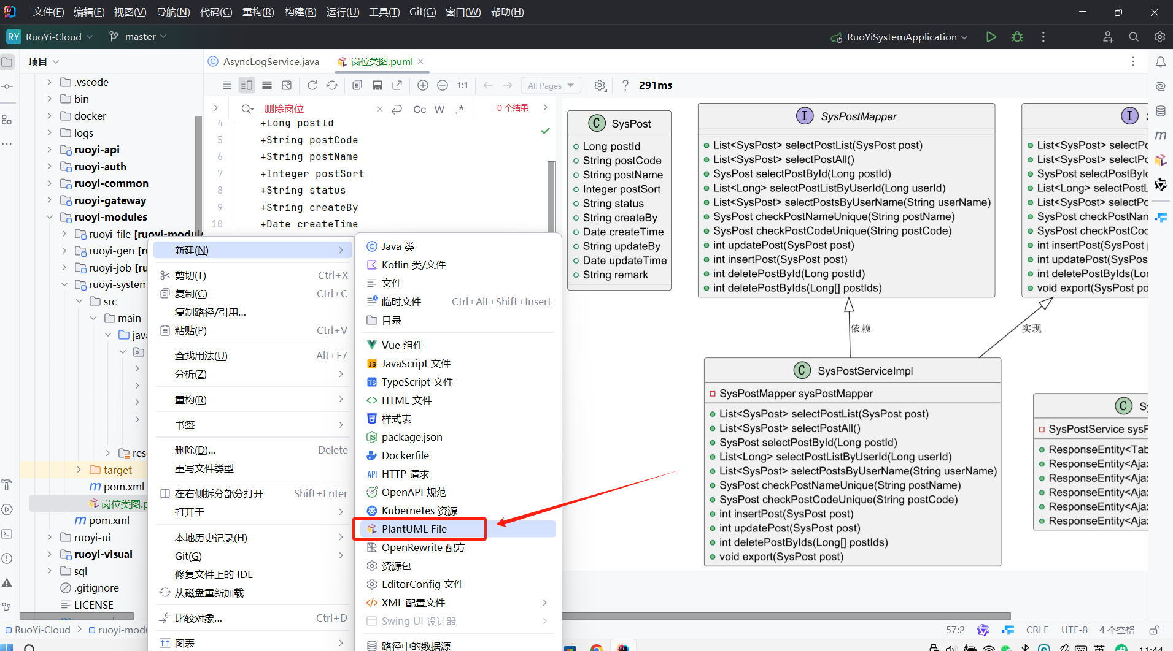Image resolution: width=1173 pixels, height=651 pixels.
Task: Open database tool window
Action: click(x=1161, y=111)
